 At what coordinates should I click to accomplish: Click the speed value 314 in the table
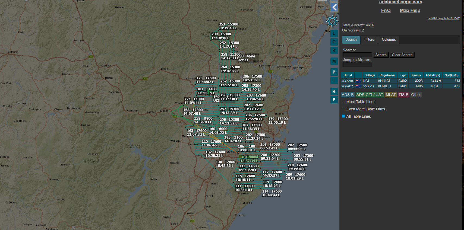coord(457,81)
